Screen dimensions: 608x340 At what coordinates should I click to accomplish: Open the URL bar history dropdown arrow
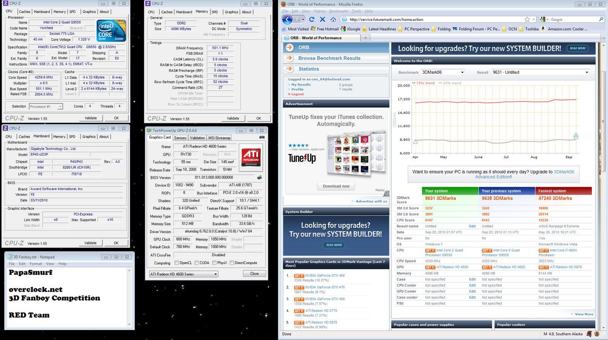point(534,19)
